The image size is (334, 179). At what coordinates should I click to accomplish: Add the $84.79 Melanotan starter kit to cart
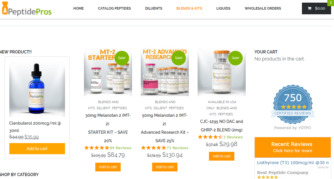click(108, 167)
